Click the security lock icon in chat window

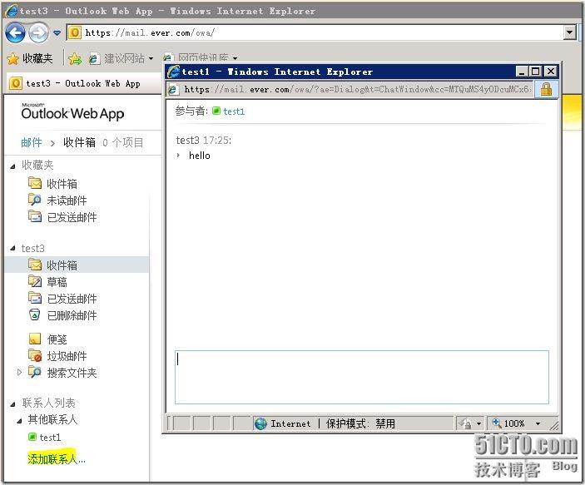click(546, 89)
